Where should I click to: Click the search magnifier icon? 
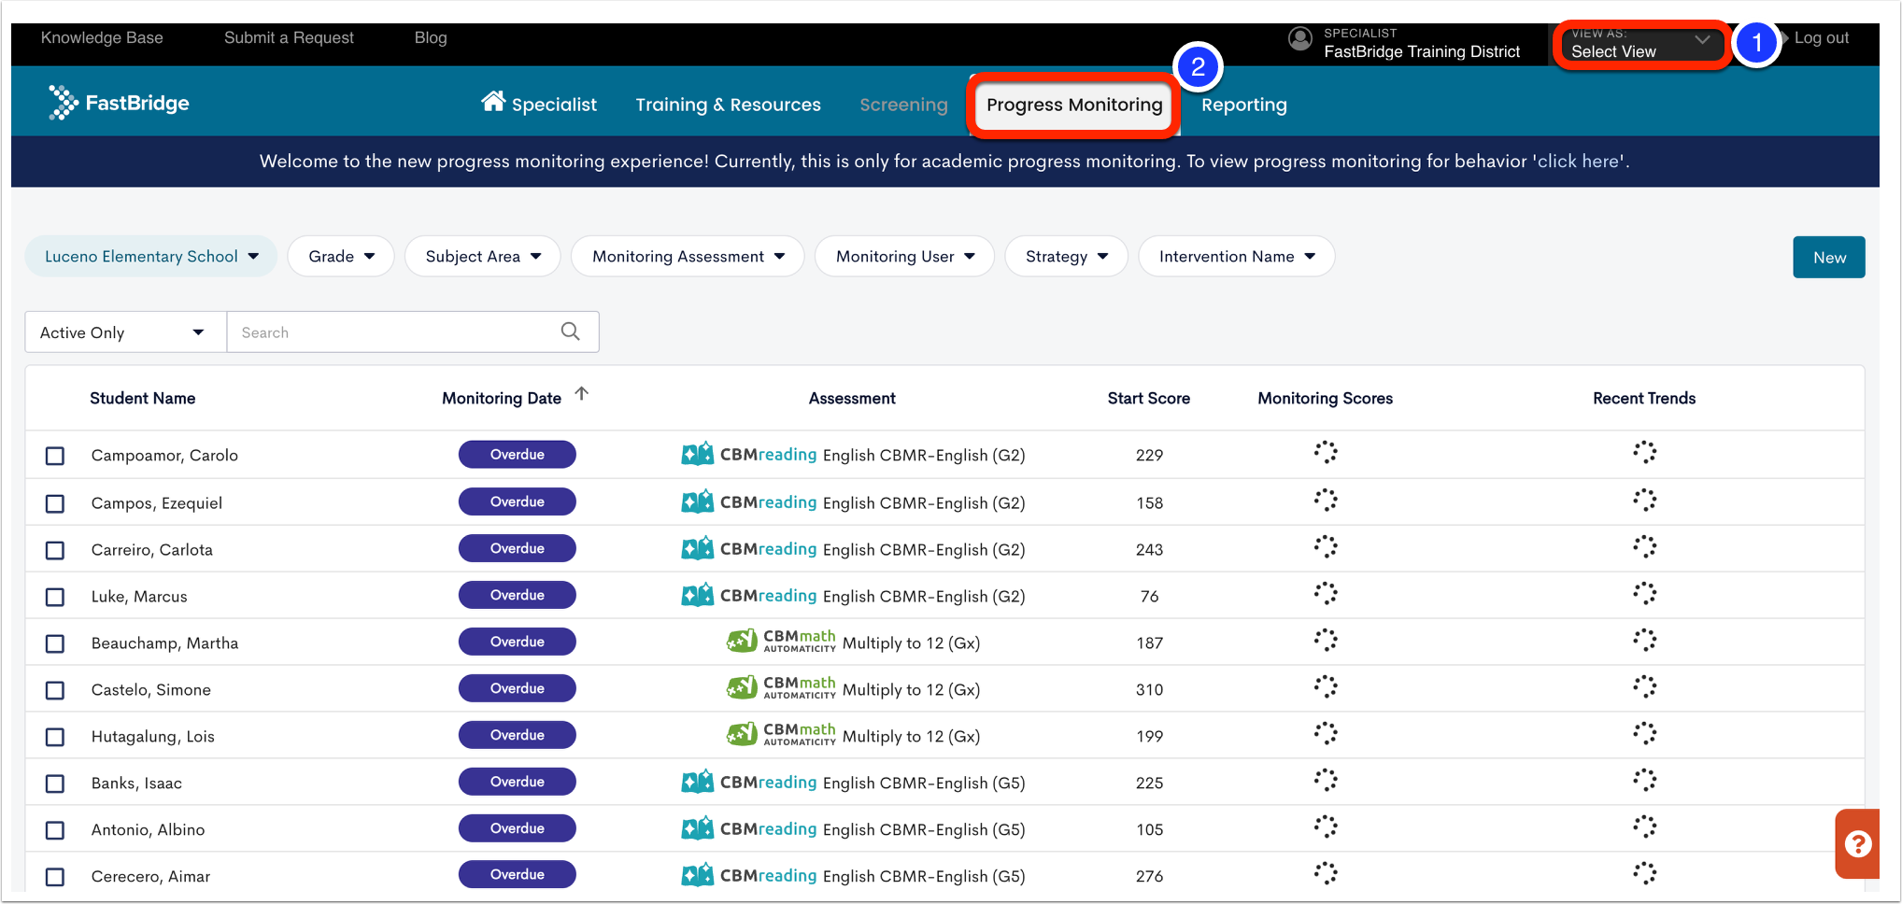click(571, 332)
